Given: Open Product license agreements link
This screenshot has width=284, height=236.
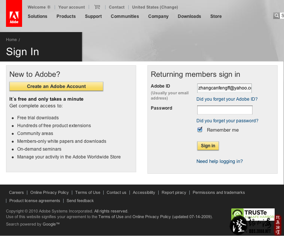Looking at the screenshot, I should [34, 201].
